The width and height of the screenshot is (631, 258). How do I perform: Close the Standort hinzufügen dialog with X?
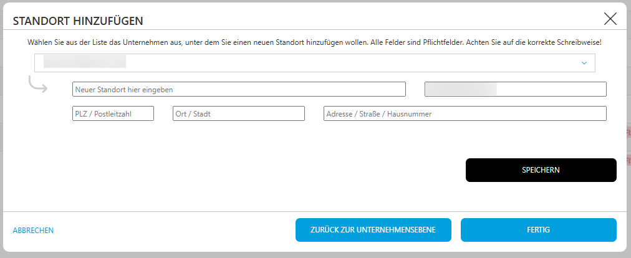pos(610,19)
